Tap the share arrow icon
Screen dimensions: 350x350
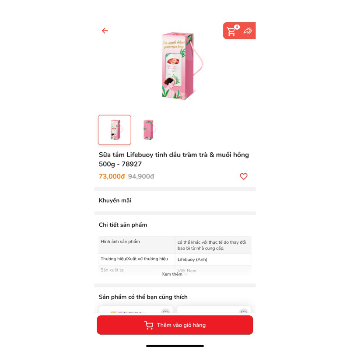248,31
